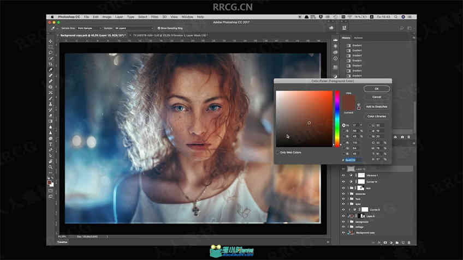Viewport: 463px width, 260px height.
Task: Open the Apple menu
Action: click(52, 17)
